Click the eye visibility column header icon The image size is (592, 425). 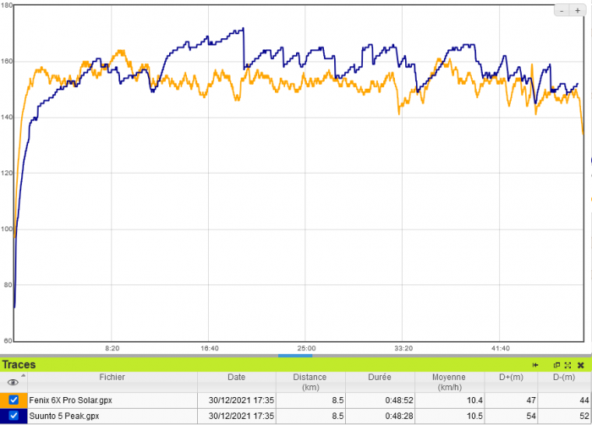tap(12, 383)
